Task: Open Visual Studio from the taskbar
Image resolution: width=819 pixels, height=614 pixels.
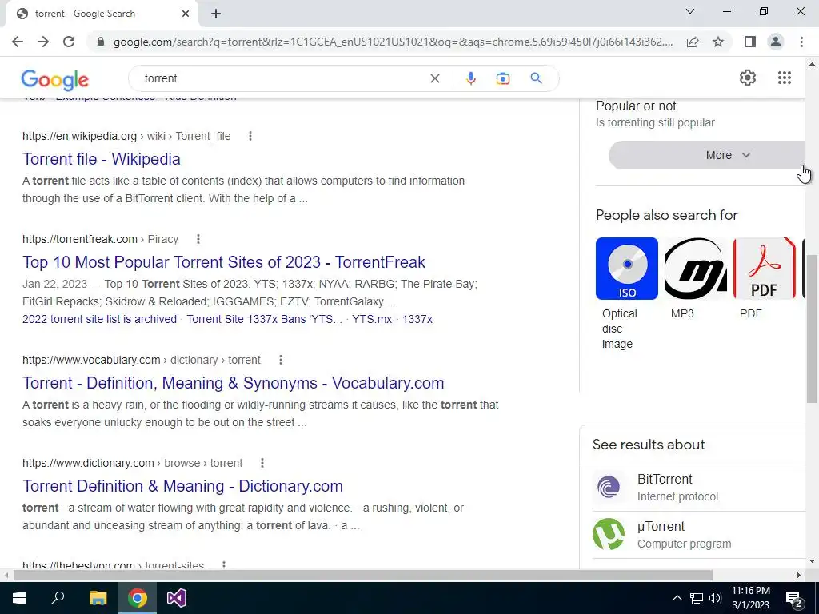Action: pyautogui.click(x=177, y=598)
